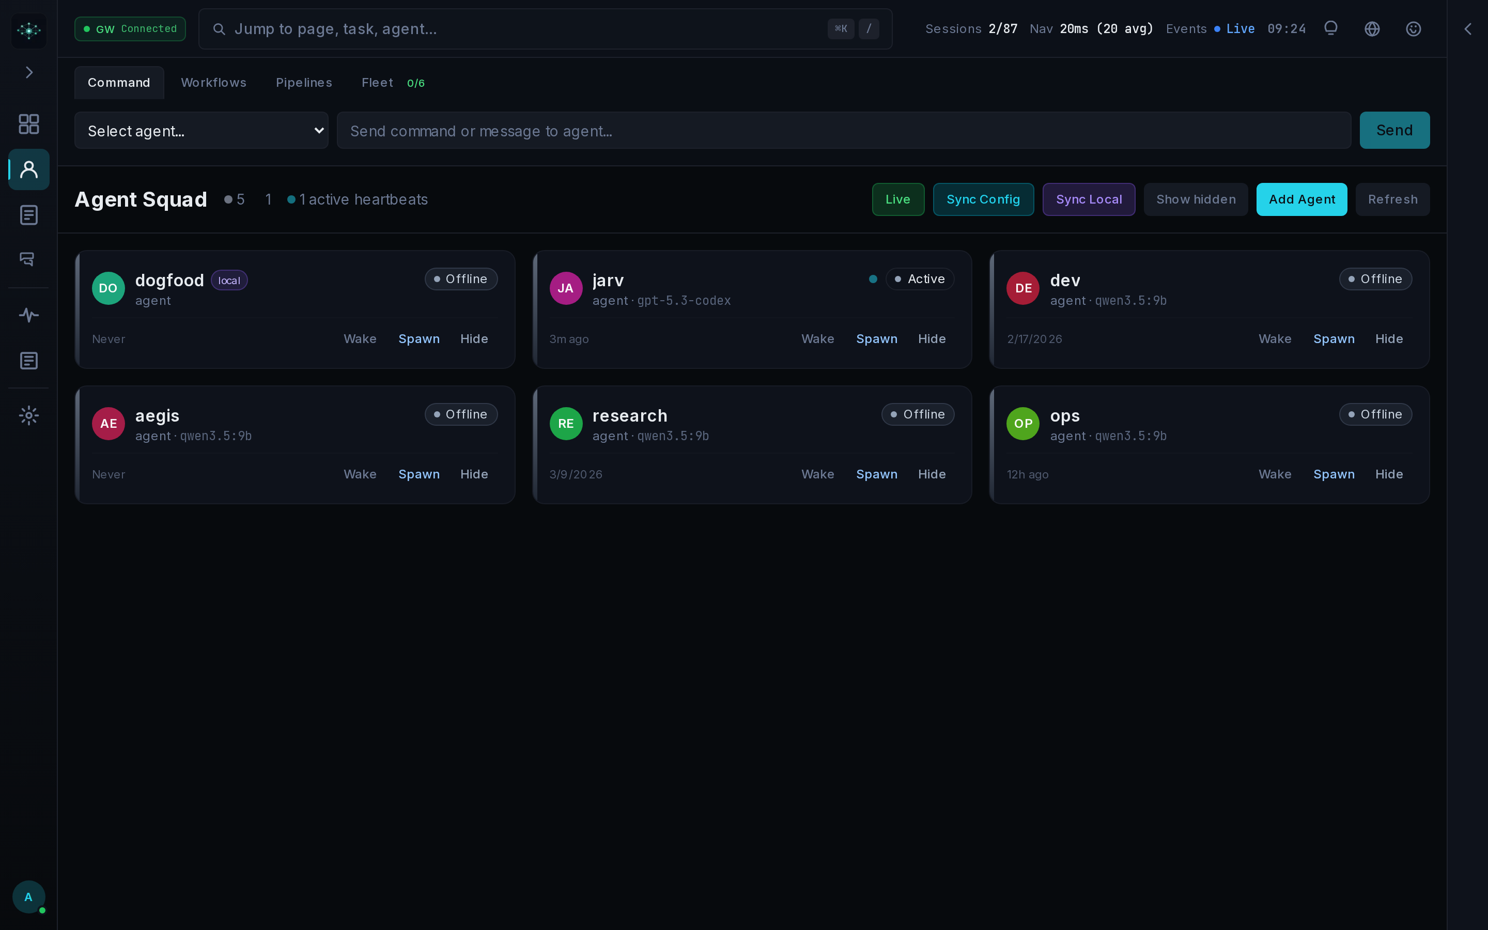
Task: Toggle the Live mode button
Action: 897,199
